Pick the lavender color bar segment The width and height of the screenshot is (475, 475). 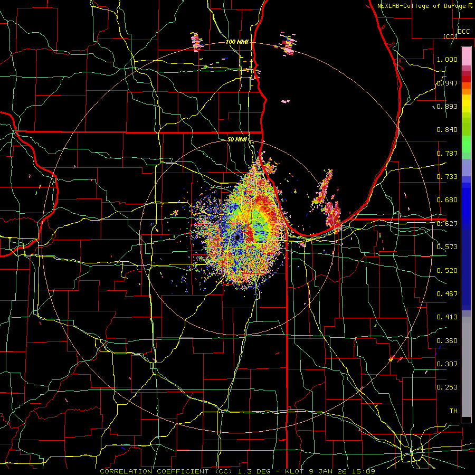(x=466, y=167)
